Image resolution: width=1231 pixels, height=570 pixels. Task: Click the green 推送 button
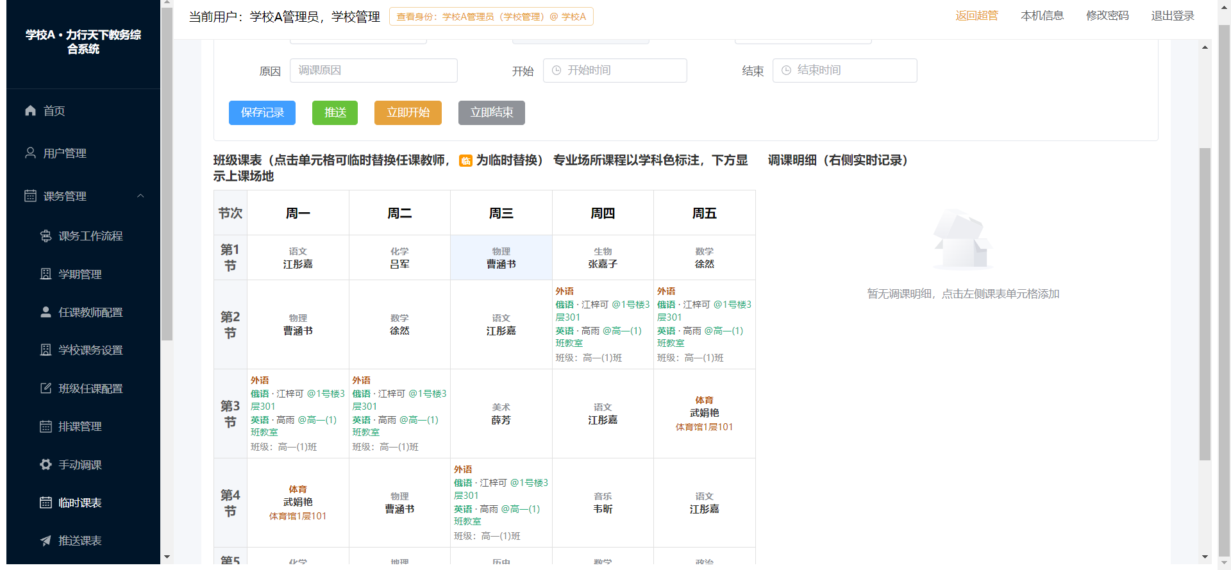click(335, 113)
